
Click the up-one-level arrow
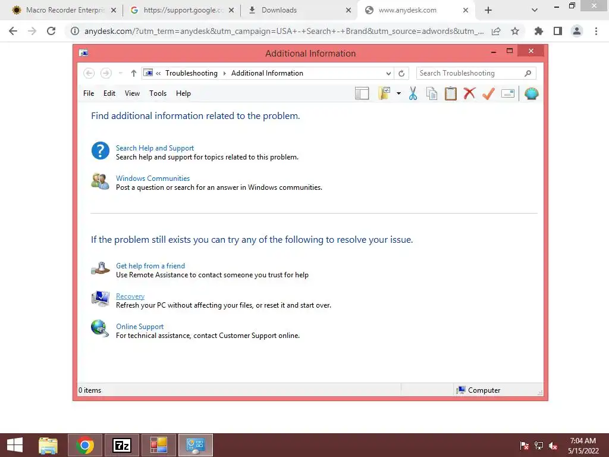click(x=134, y=73)
